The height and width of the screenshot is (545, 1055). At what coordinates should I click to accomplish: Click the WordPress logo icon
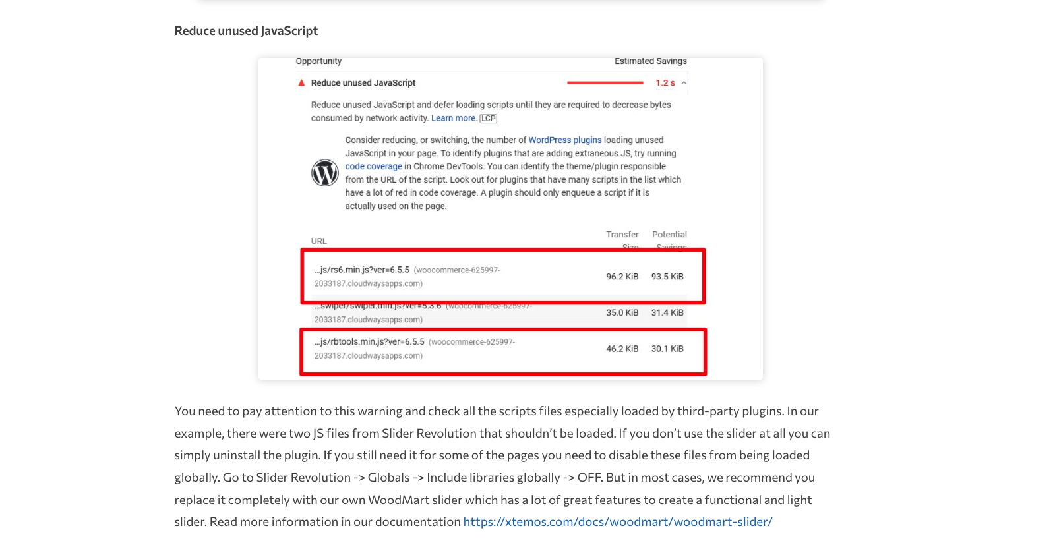tap(325, 173)
